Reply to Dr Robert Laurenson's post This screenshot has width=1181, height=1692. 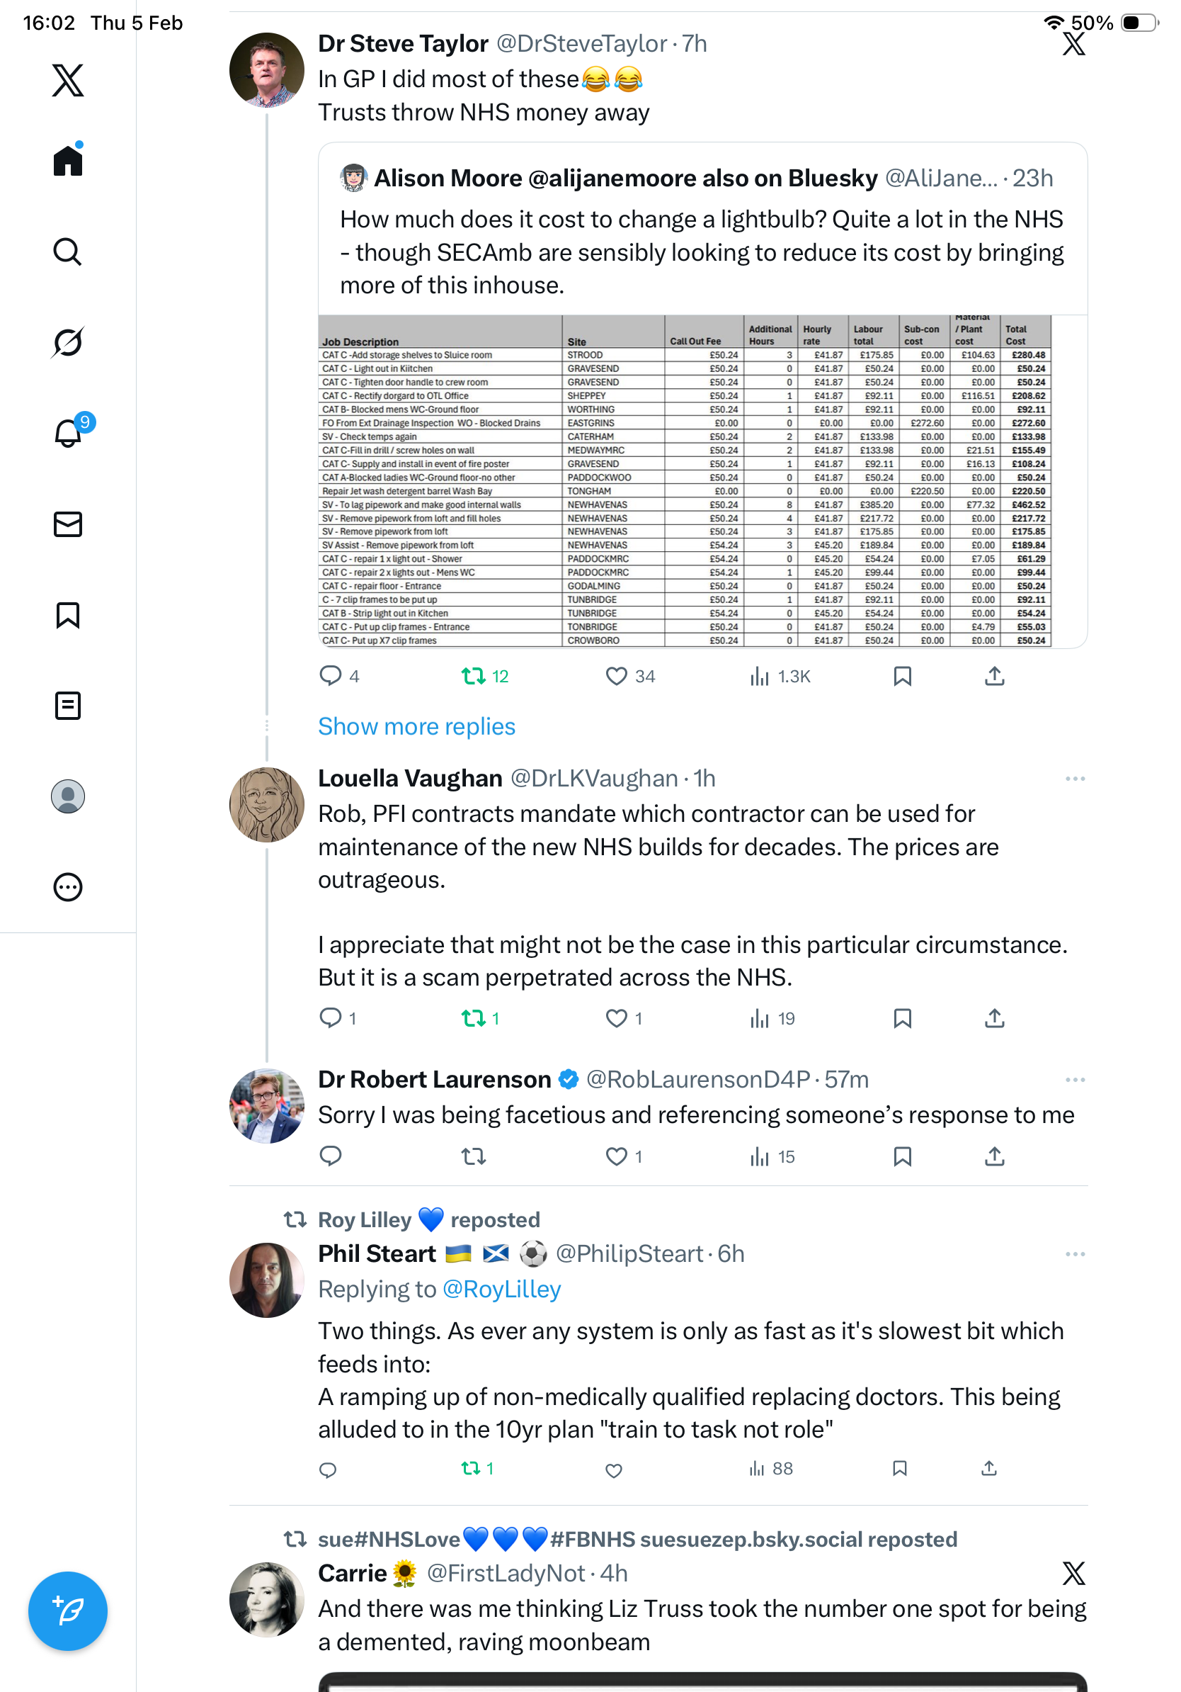click(x=331, y=1157)
